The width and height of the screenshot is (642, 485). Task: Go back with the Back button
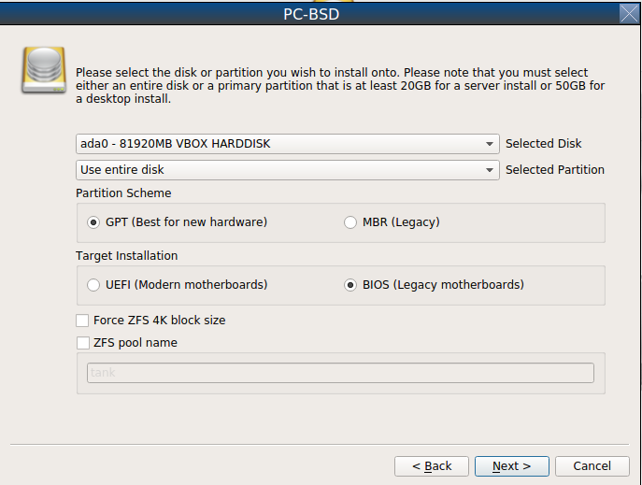[x=432, y=466]
